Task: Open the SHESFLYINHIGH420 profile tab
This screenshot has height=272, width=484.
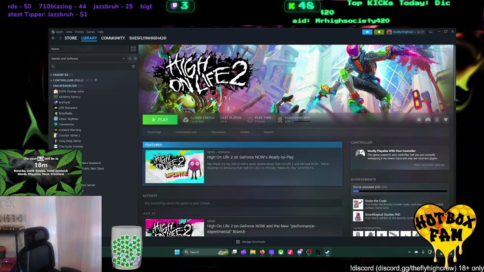Action: 147,38
